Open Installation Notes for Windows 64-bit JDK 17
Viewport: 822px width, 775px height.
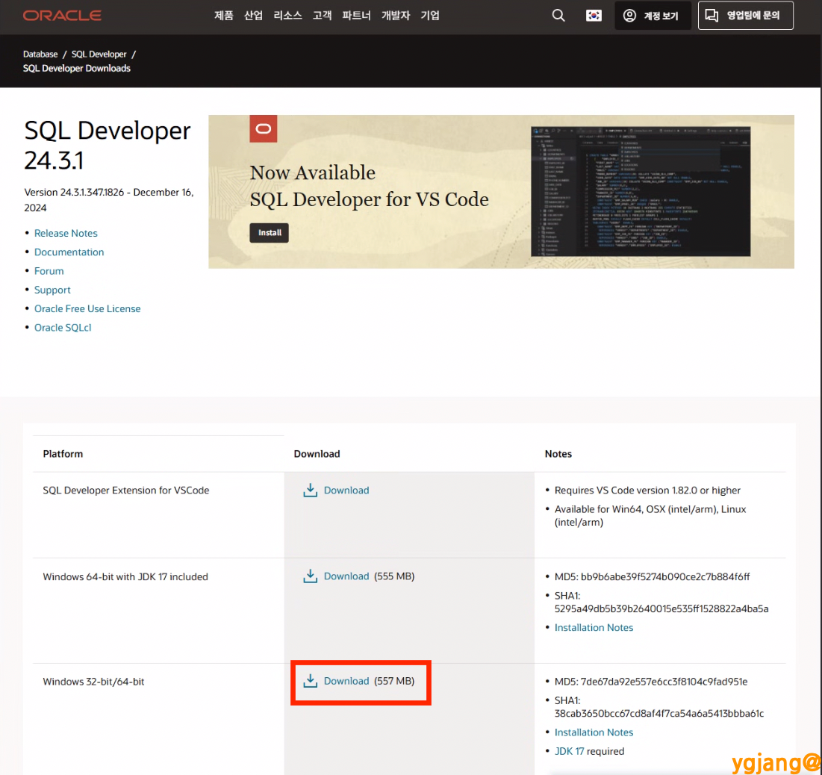594,628
